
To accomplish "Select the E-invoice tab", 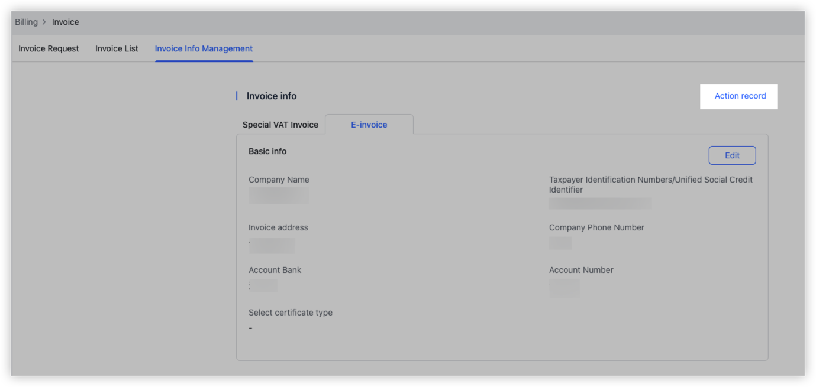I will point(369,125).
